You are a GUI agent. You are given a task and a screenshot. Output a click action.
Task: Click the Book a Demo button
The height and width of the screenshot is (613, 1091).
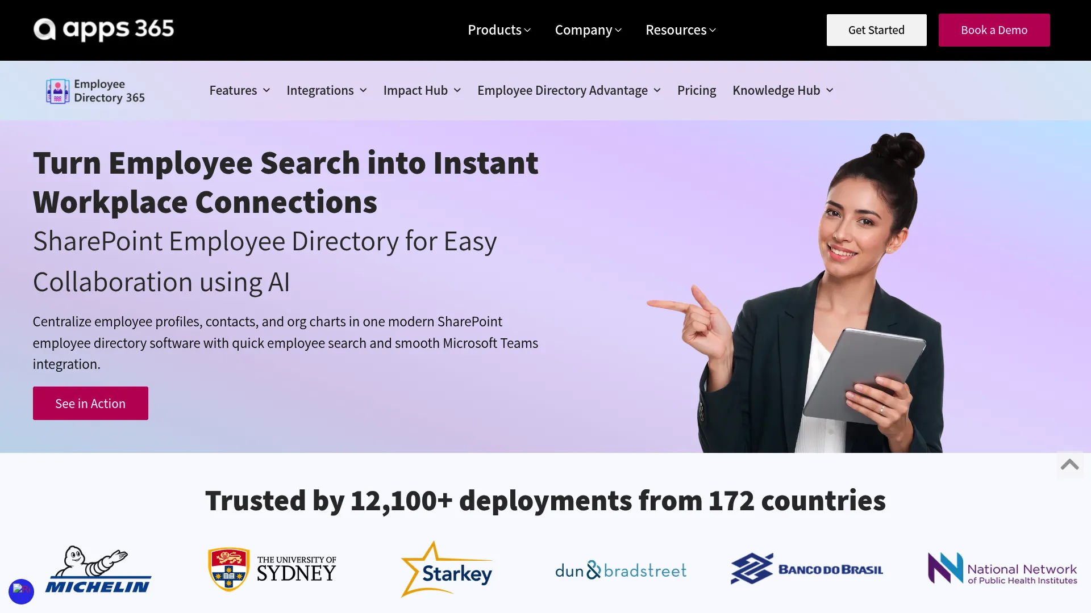click(x=994, y=30)
